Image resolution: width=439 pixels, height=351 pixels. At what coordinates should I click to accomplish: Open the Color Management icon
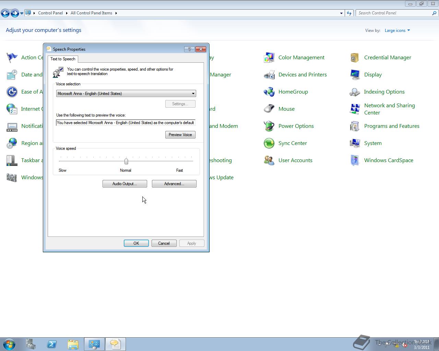click(x=269, y=58)
